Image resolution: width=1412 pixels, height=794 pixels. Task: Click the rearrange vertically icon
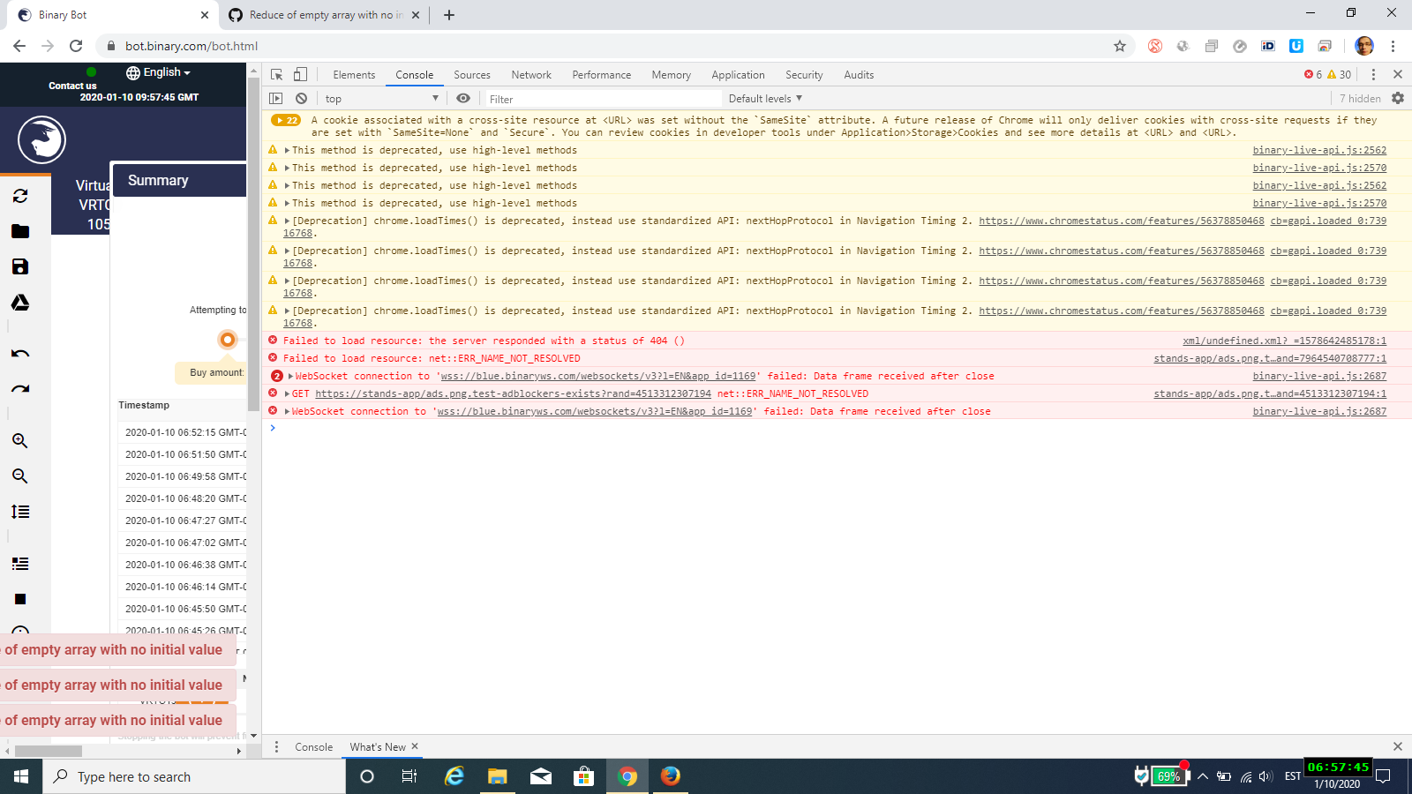tap(20, 512)
